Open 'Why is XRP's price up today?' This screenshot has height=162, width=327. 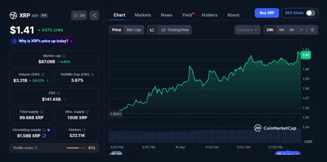pyautogui.click(x=43, y=41)
